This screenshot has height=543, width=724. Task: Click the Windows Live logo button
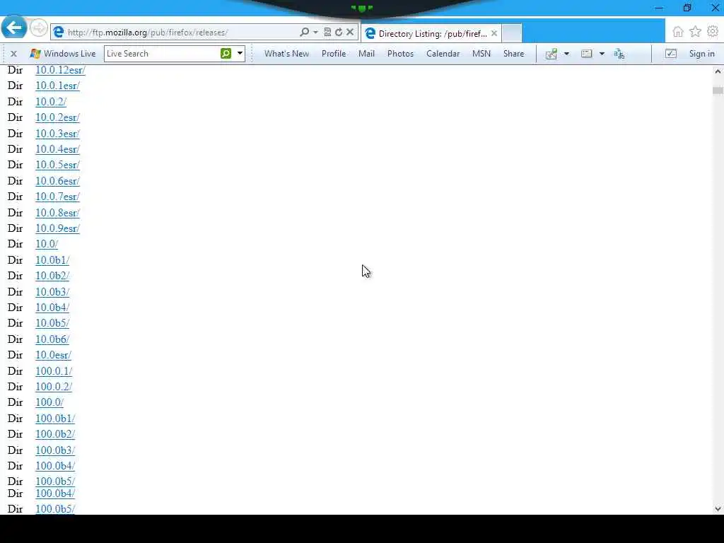[x=62, y=54]
